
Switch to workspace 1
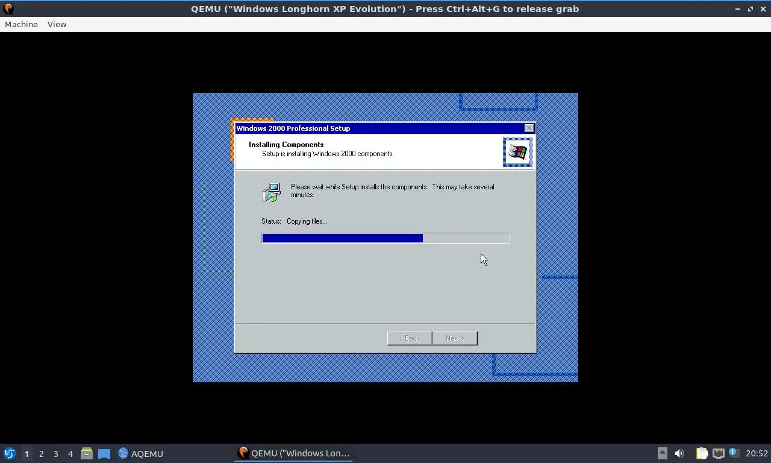(x=27, y=454)
